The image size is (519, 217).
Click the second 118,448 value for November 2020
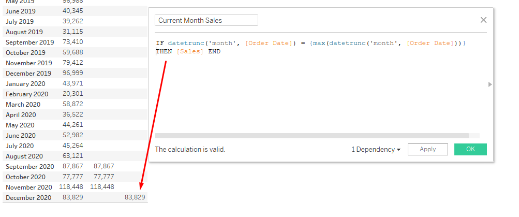click(103, 187)
